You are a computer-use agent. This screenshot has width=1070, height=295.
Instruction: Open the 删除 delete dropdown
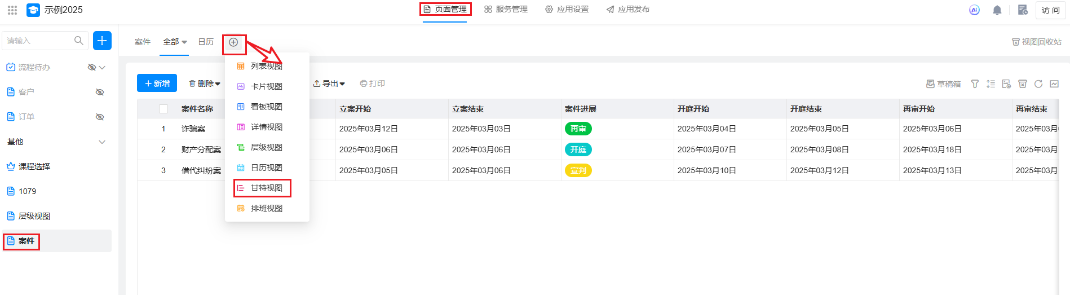coord(205,83)
